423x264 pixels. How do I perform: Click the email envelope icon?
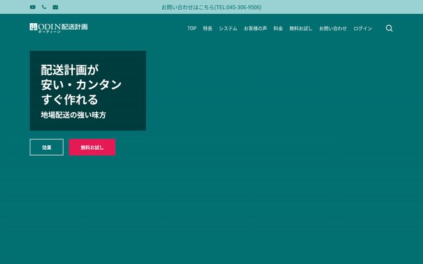click(x=56, y=7)
